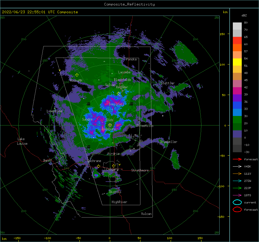Click the Strathmore town label
The image size is (259, 242).
pos(140,170)
